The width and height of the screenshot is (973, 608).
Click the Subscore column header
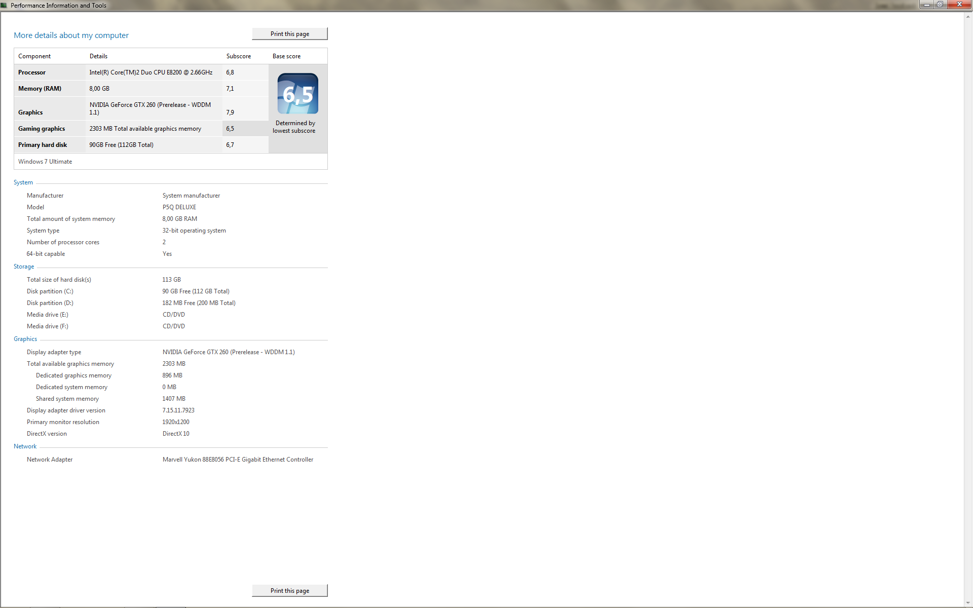[238, 56]
